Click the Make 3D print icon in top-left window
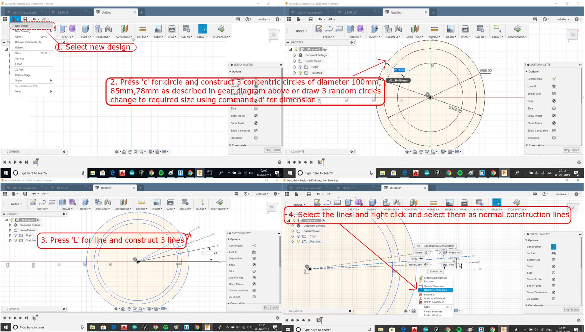585x332 pixels. click(172, 29)
